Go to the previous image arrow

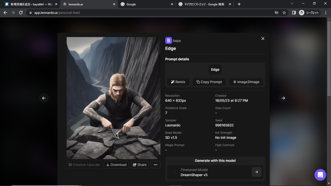(x=44, y=98)
